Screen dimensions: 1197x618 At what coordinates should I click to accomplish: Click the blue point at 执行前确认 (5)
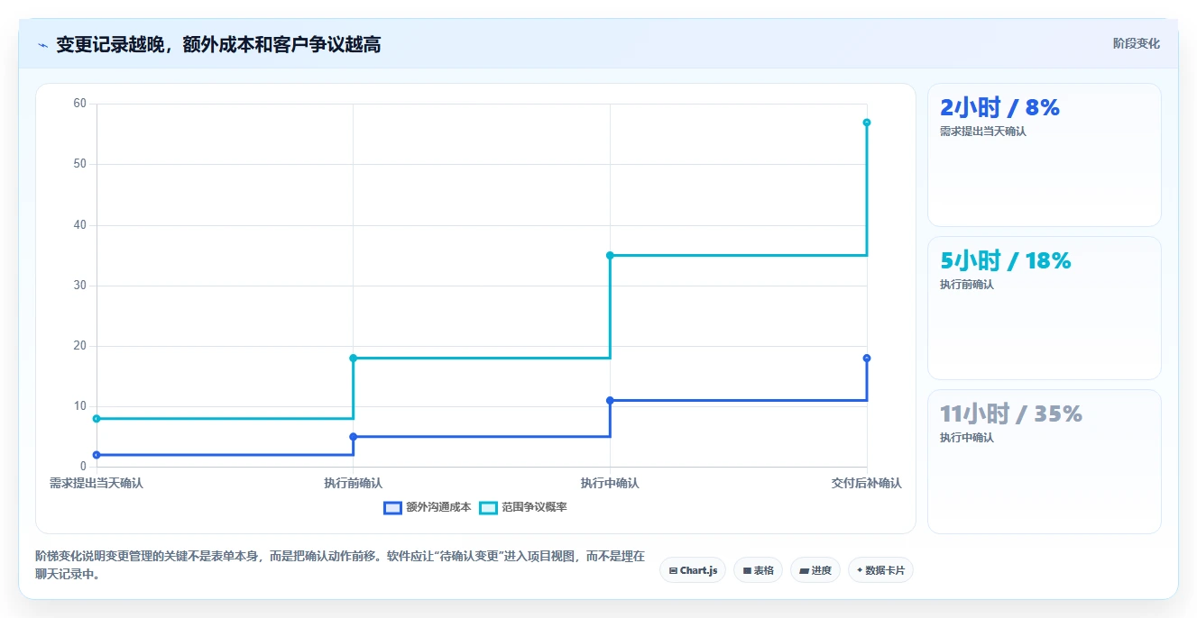pos(353,437)
